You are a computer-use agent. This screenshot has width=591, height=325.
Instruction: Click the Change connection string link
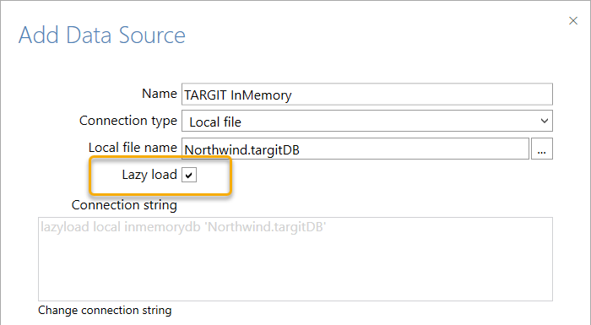[105, 311]
